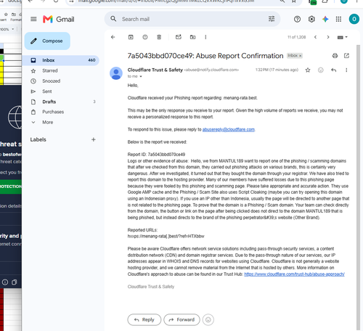Open the Google apps grid

pos(338,19)
